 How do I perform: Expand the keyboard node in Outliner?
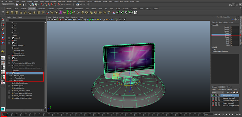9,38
